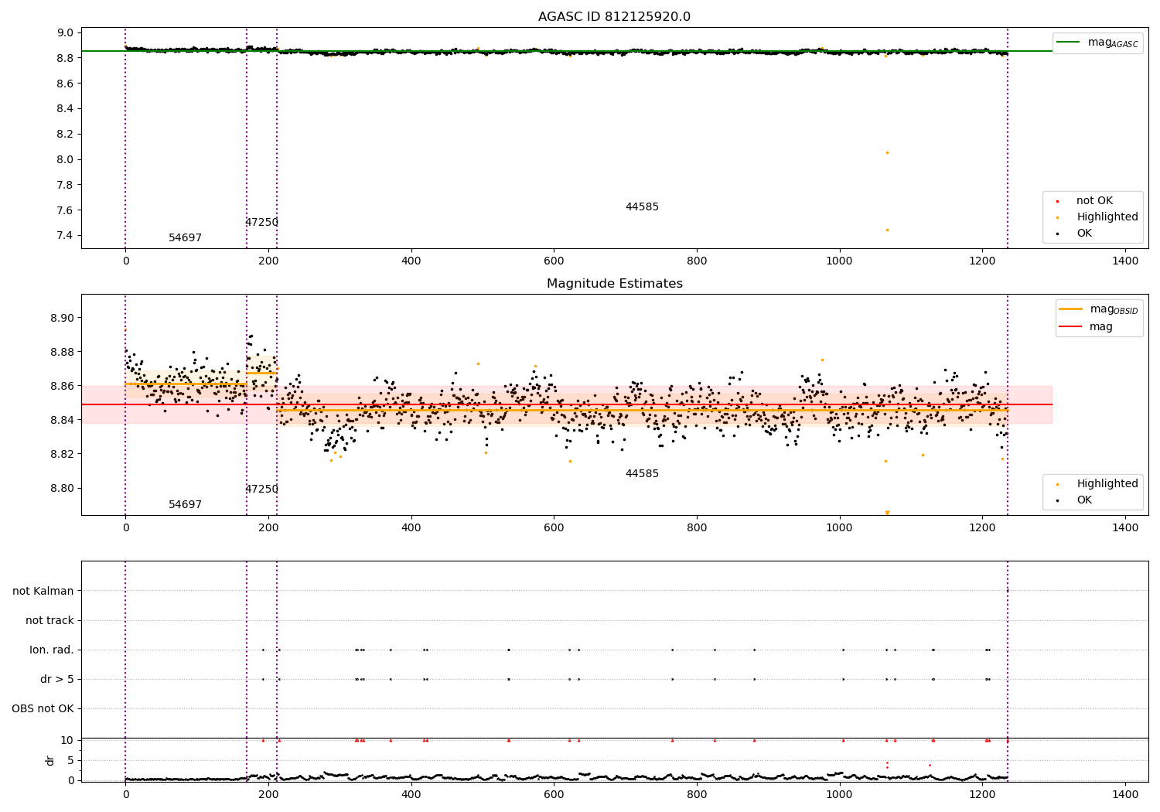The image size is (1160, 812).
Task: Click the 8.90 y-axis tick in middle plot
Action: pyautogui.click(x=62, y=319)
